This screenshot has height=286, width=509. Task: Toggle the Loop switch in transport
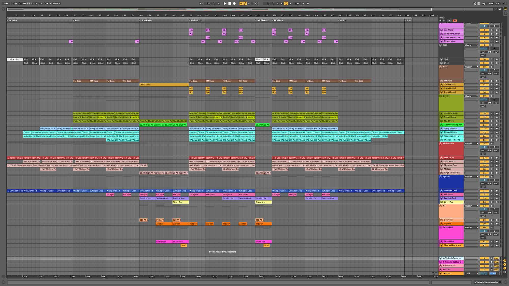point(286,4)
